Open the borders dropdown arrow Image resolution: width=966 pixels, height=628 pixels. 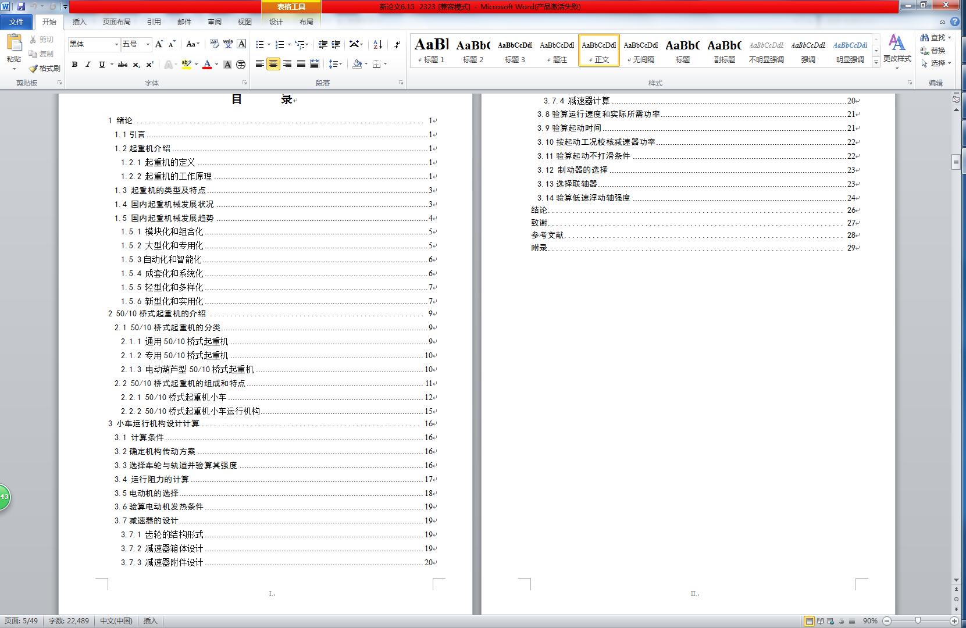[x=385, y=64]
